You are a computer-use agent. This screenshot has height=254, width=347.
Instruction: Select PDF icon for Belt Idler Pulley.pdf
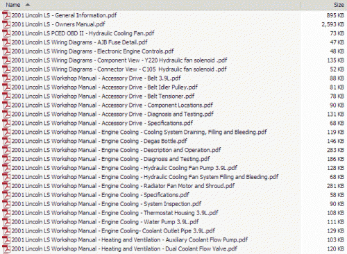(6, 87)
